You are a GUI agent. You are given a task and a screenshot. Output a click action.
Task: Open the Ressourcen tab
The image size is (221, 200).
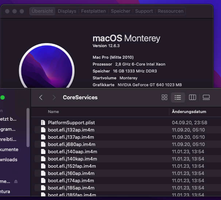point(170,11)
